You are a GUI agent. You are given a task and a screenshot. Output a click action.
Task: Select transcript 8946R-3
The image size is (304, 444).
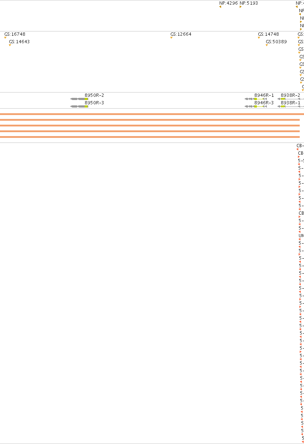pos(256,106)
